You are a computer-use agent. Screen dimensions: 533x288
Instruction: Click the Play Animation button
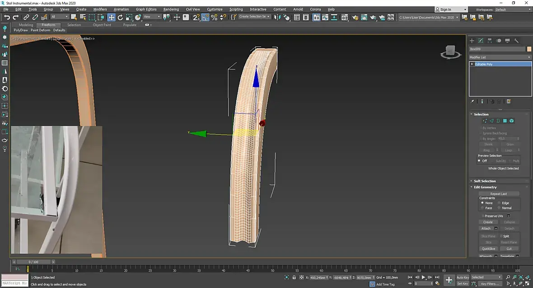point(423,277)
